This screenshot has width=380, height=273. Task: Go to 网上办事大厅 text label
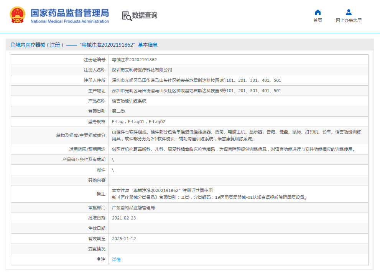pyautogui.click(x=348, y=20)
